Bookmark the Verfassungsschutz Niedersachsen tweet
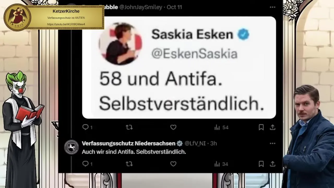The height and width of the screenshot is (188, 334). pos(261,164)
